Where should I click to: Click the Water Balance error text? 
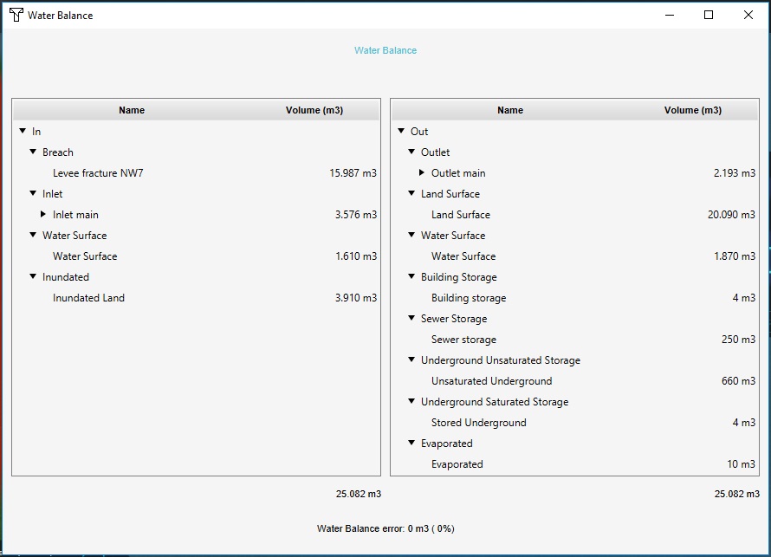[385, 528]
